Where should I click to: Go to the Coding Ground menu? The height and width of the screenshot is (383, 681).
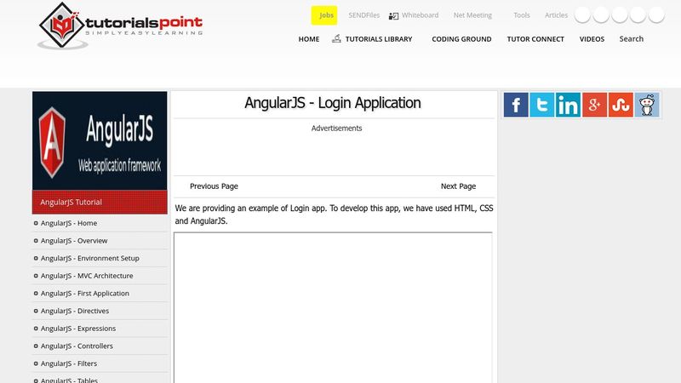(461, 39)
